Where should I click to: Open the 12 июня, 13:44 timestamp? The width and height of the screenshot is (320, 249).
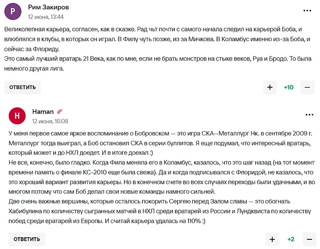[x=46, y=17]
